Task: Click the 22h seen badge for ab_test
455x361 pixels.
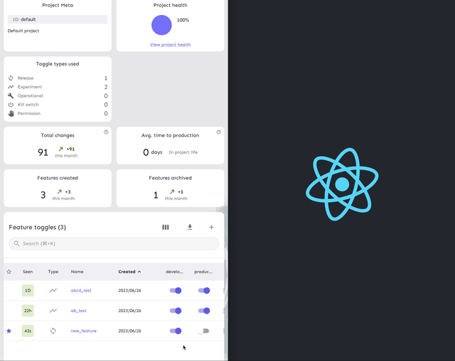Action: click(x=28, y=311)
